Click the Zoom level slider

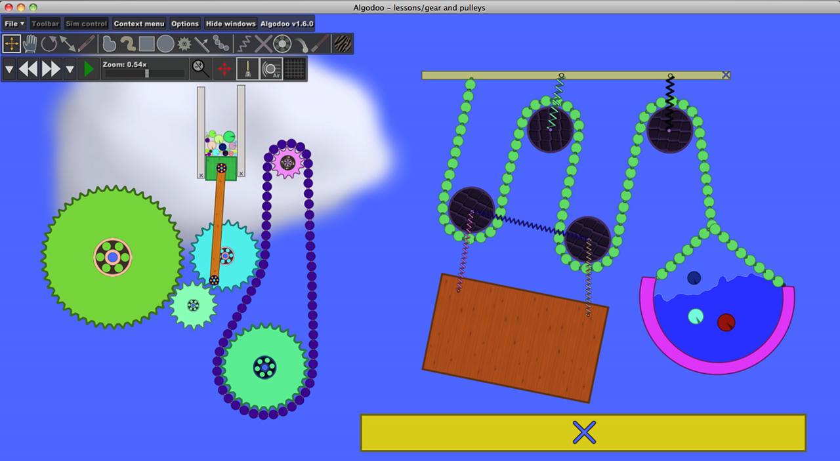click(x=144, y=73)
